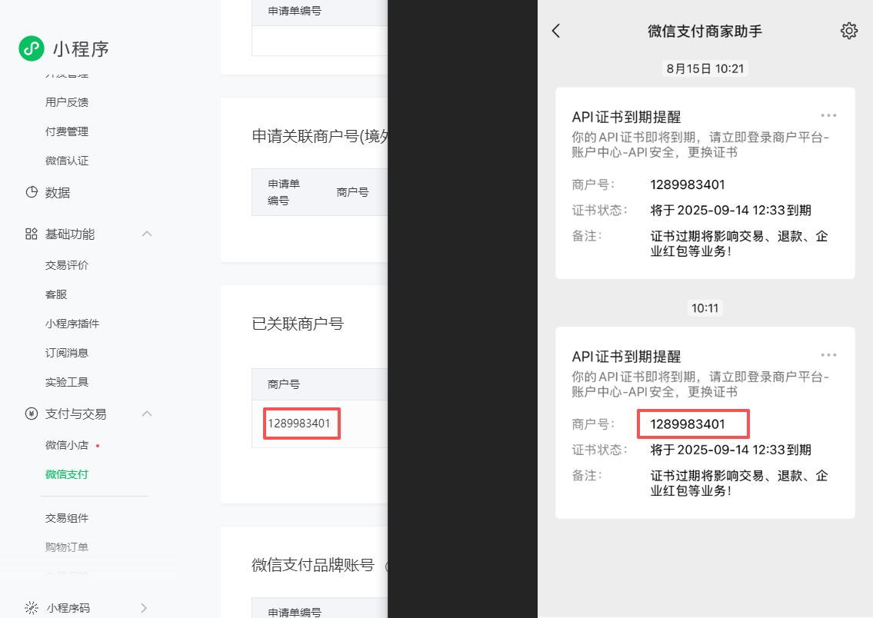Viewport: 873px width, 618px height.
Task: Open the more menu of the 10:11 API证书到期提醒 card
Action: (x=828, y=355)
